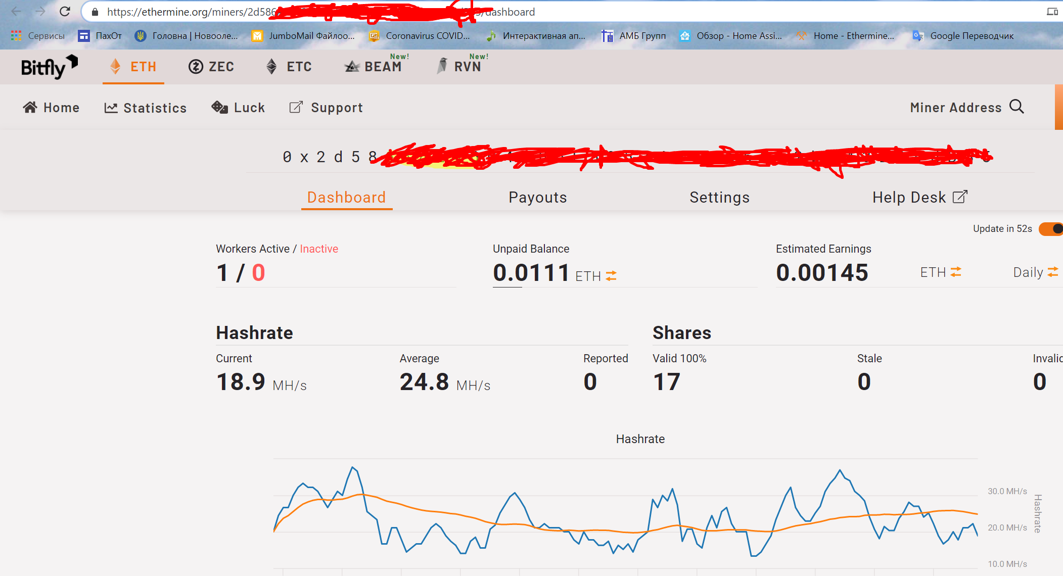Viewport: 1063px width, 576px height.
Task: Click the Luck dice icon
Action: tap(219, 107)
